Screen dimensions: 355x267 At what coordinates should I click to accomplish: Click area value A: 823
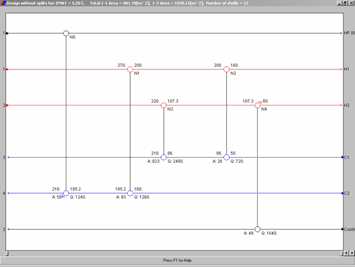pyautogui.click(x=153, y=161)
